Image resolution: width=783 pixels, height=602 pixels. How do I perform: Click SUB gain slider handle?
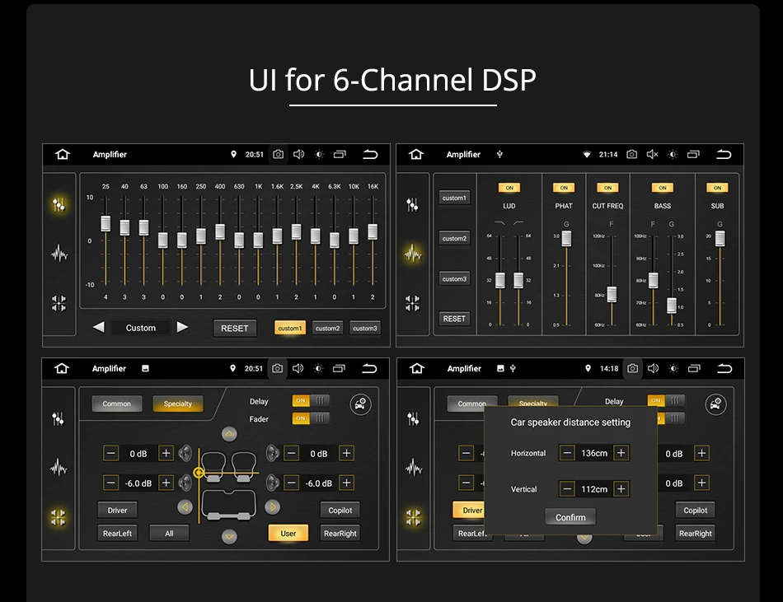point(720,238)
